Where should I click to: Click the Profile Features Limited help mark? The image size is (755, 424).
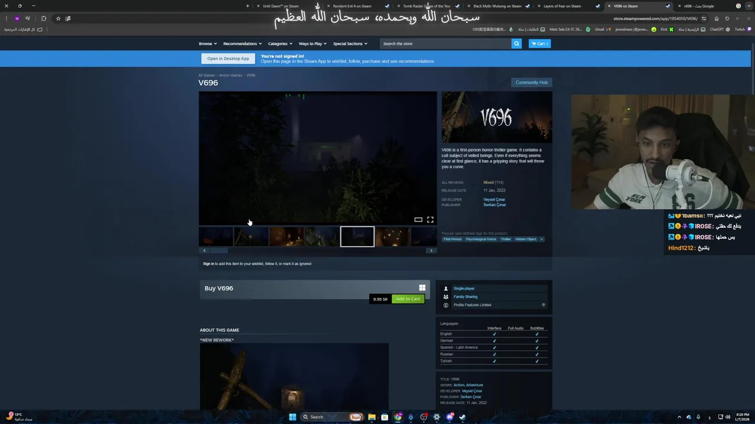point(543,305)
